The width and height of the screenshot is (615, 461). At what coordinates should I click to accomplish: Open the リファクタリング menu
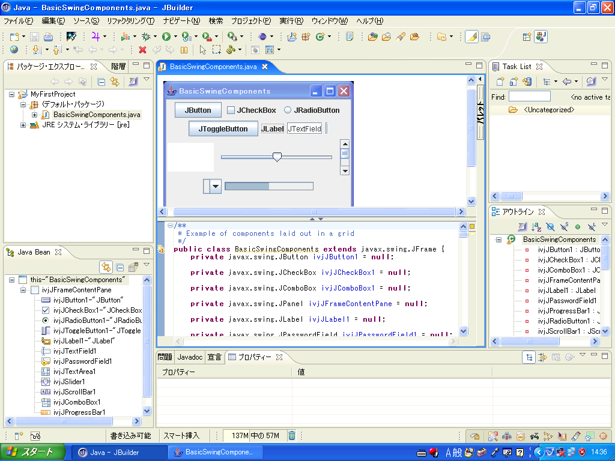point(130,21)
